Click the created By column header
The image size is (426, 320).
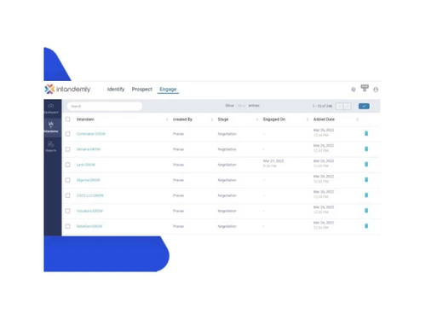click(182, 119)
